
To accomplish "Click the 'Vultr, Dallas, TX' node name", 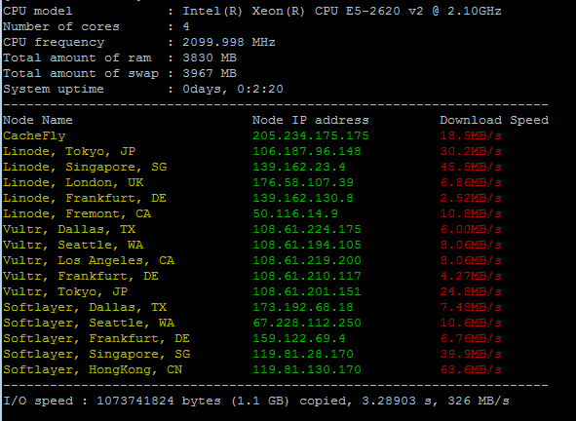I will coord(69,230).
